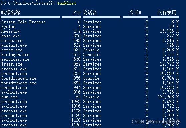Click the 会话名 column header

coord(90,12)
